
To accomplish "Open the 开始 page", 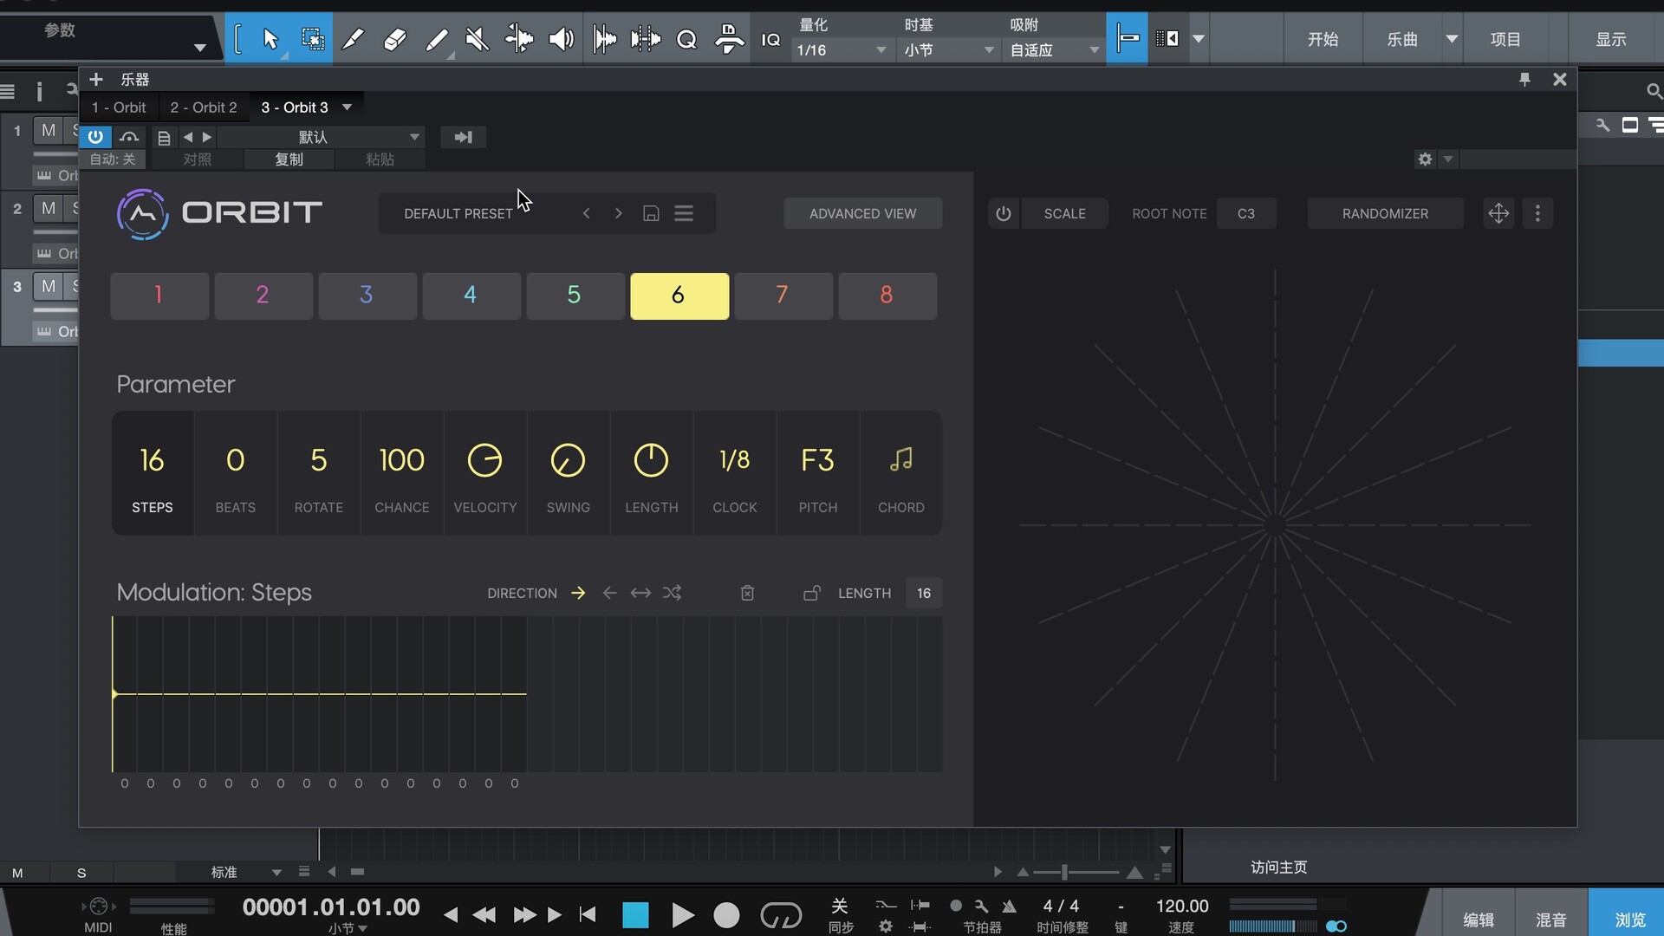I will tap(1323, 39).
